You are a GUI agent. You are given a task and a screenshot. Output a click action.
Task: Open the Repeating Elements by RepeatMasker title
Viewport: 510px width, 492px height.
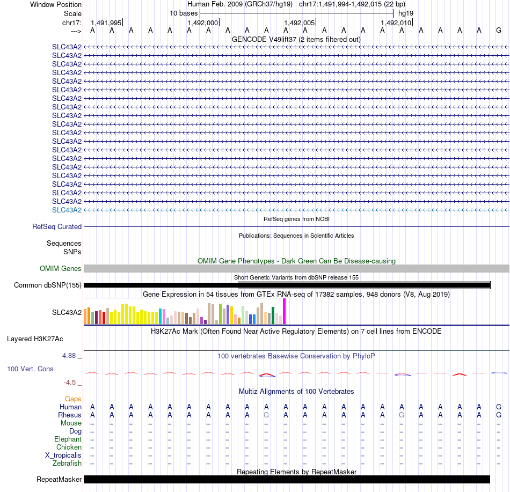pyautogui.click(x=296, y=472)
